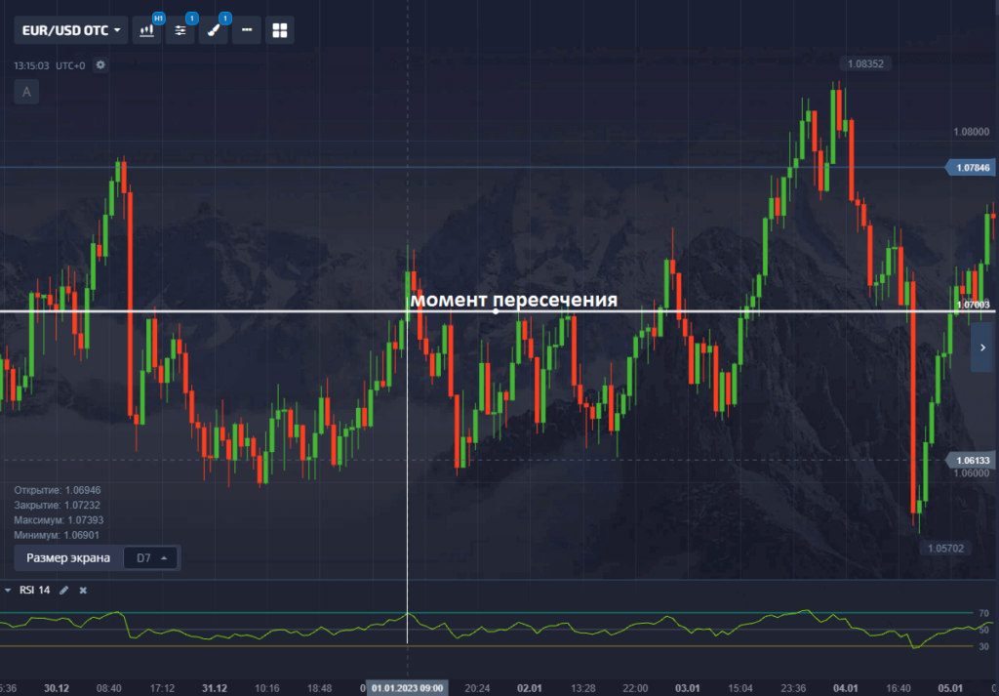Click the 1.07846 price level label
999x696 pixels.
[x=972, y=168]
